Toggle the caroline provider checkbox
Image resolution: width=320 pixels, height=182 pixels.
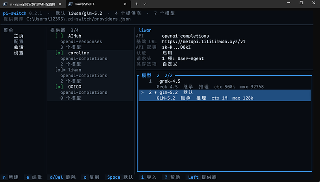tap(59, 53)
